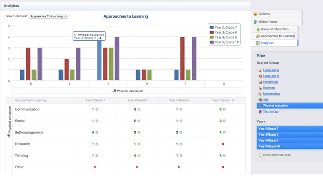Viewport: 323px width, 194px height.
Task: Click info icon for Thinking Year 3/Grade 8
Action: [139, 155]
